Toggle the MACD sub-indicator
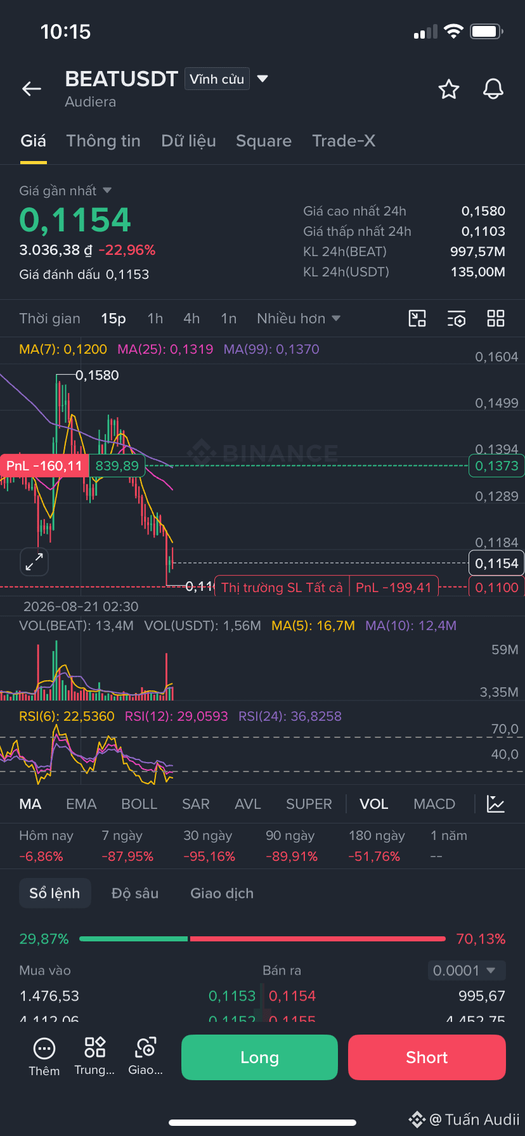Screen dimensions: 525x1136 [434, 804]
